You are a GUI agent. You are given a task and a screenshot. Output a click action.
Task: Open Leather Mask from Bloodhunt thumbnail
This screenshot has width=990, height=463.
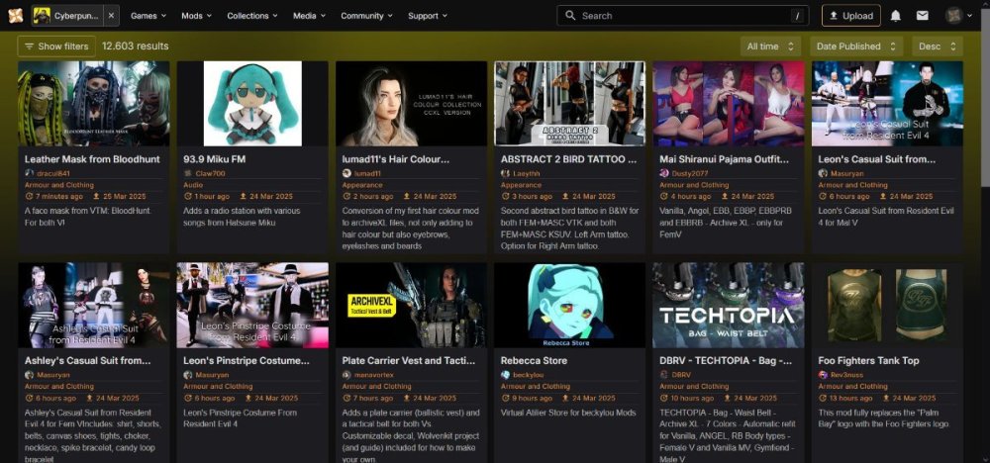[93, 104]
